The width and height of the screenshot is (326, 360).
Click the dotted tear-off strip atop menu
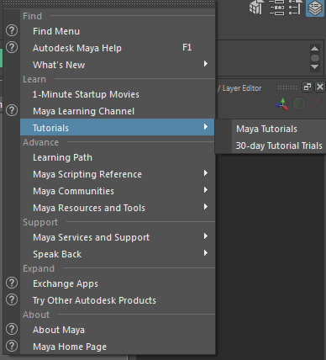(109, 3)
